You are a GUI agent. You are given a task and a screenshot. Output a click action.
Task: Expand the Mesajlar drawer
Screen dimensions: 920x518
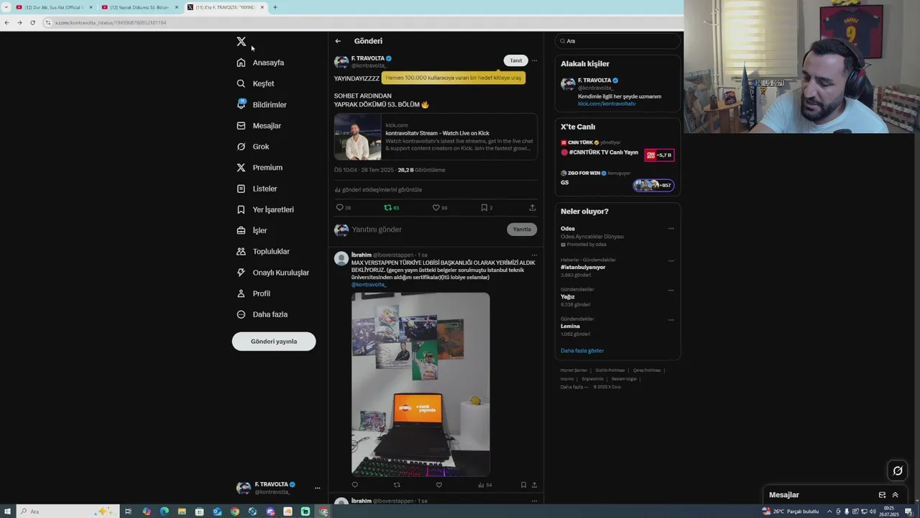[895, 495]
